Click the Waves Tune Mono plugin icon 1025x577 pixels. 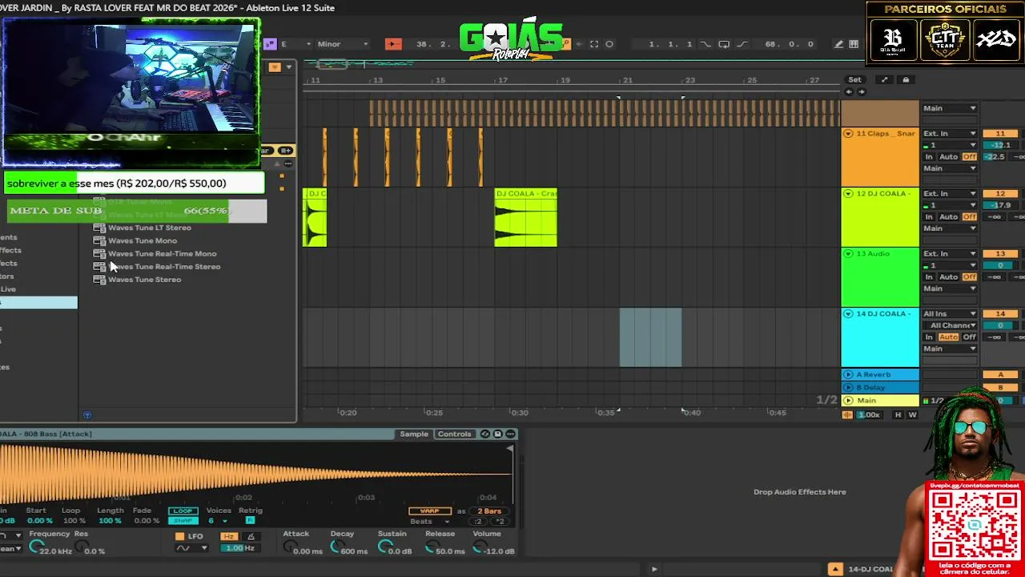click(x=99, y=240)
